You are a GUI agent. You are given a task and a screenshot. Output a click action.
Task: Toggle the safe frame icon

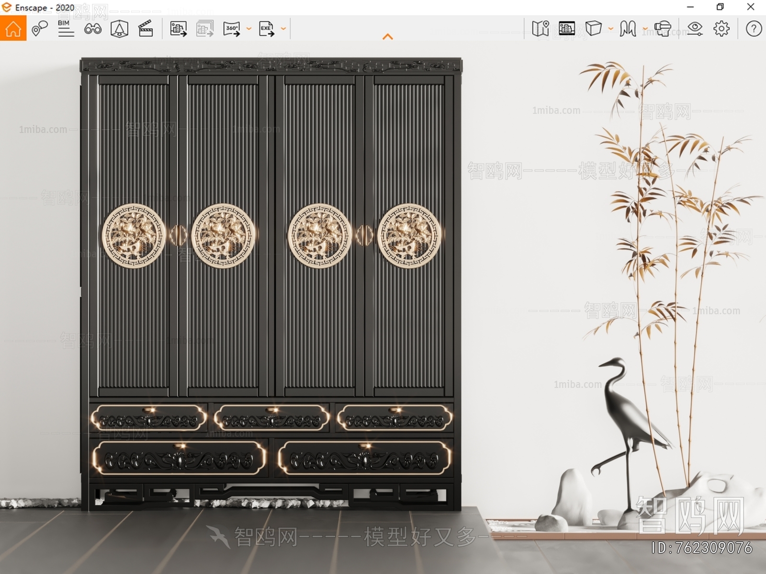point(119,29)
